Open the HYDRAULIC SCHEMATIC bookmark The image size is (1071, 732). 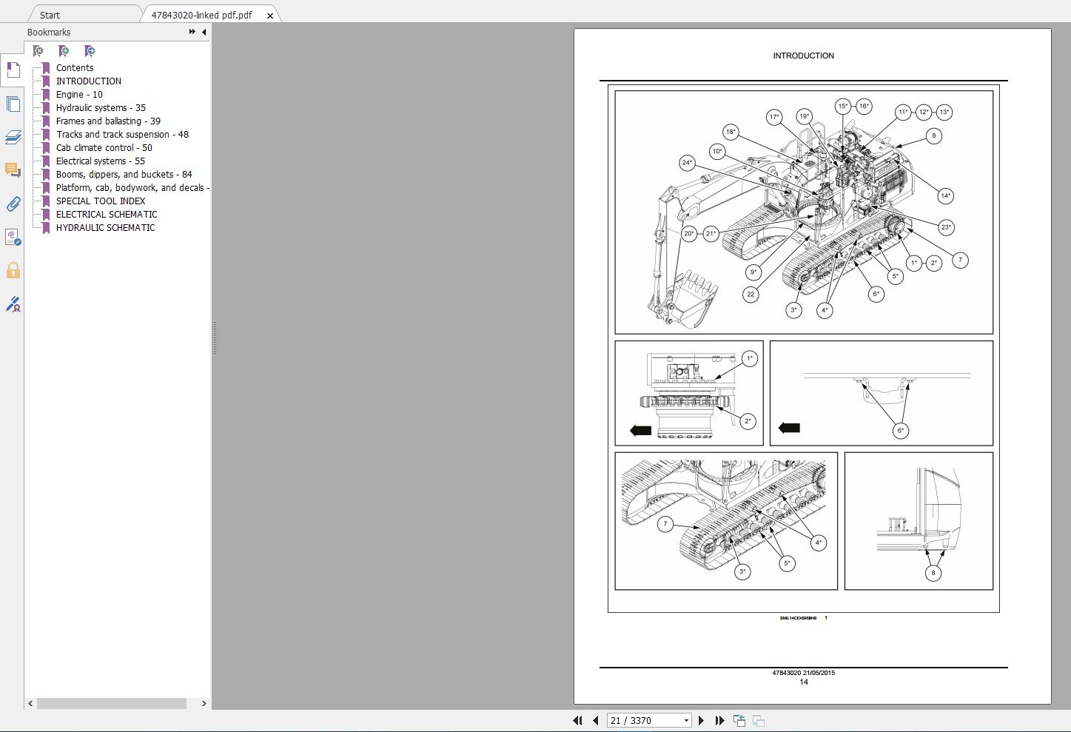coord(106,227)
